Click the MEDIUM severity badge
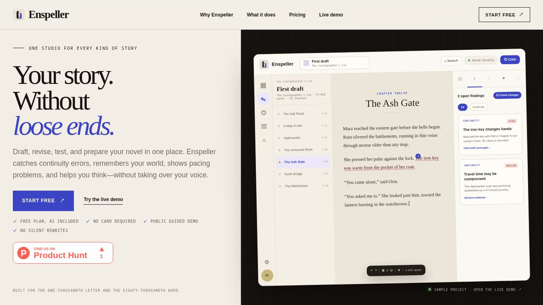Screen dimensions: 543x305 point(511,165)
